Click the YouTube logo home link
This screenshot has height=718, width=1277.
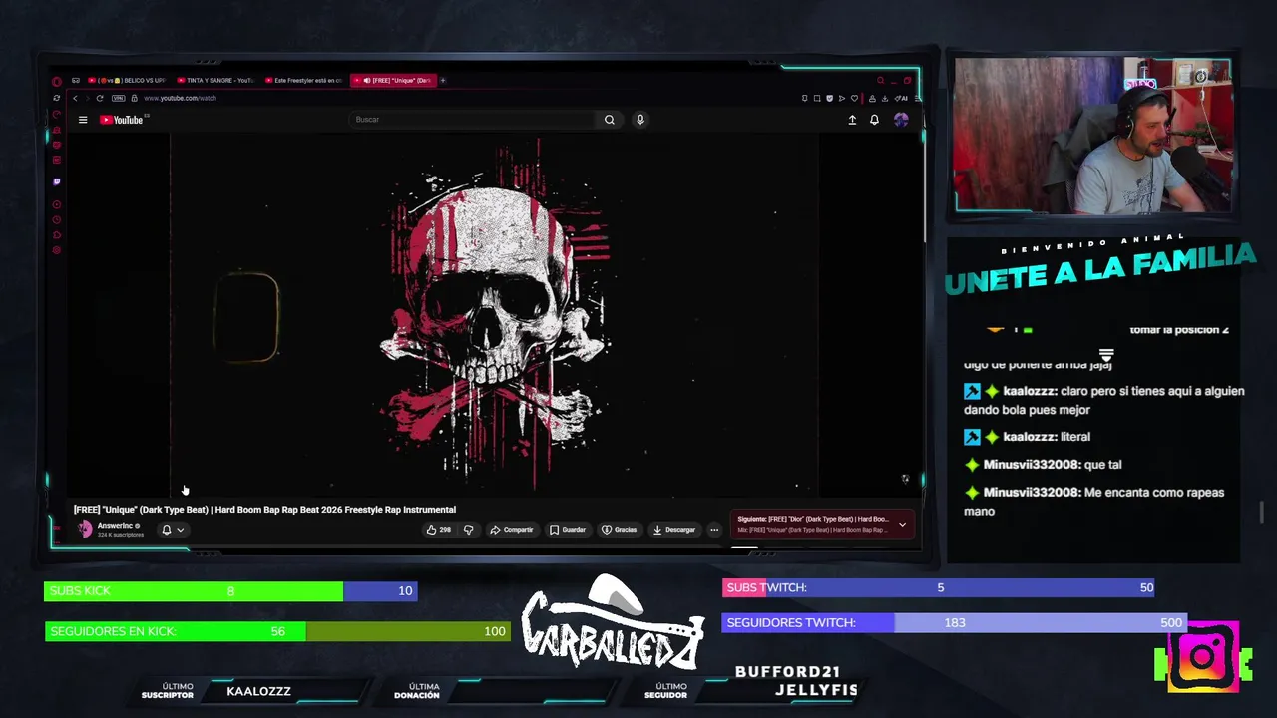[122, 120]
